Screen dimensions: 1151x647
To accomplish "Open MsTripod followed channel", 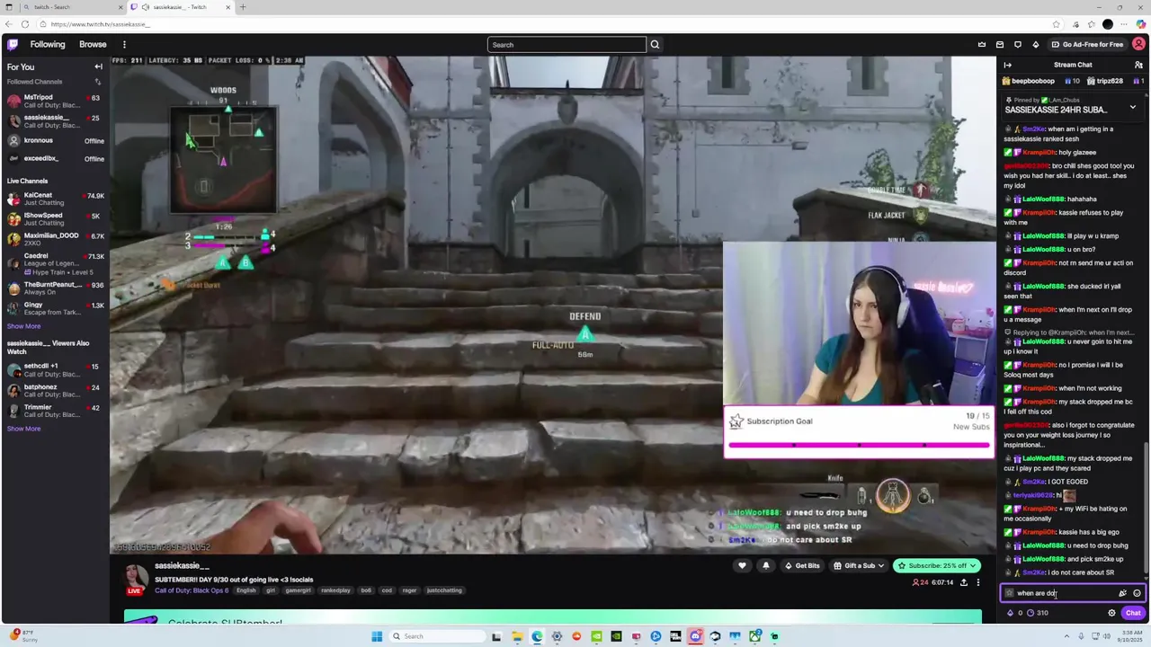I will [55, 101].
